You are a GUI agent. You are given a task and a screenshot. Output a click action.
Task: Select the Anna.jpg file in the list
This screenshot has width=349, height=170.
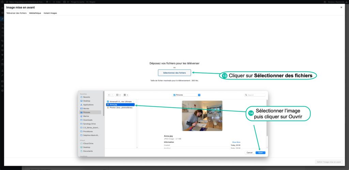pos(120,104)
